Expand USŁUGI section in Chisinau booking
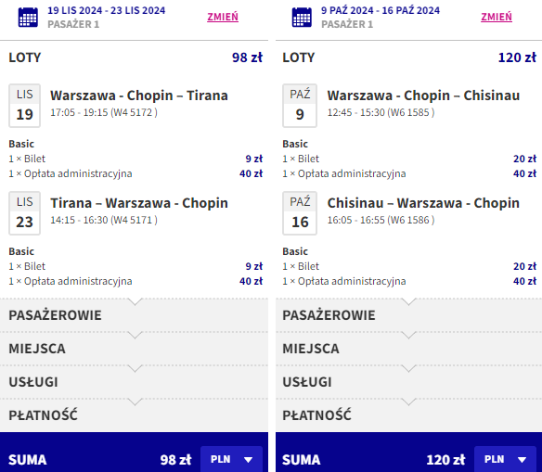The image size is (542, 472). pos(409,382)
